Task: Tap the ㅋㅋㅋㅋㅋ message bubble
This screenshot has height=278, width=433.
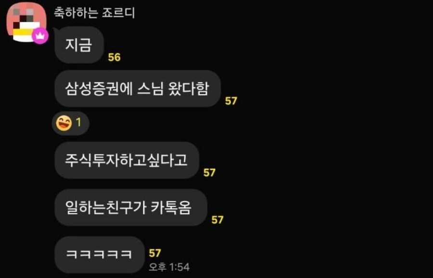Action: point(100,254)
